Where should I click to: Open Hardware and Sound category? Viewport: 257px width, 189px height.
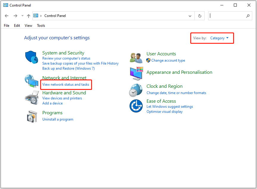(64, 93)
